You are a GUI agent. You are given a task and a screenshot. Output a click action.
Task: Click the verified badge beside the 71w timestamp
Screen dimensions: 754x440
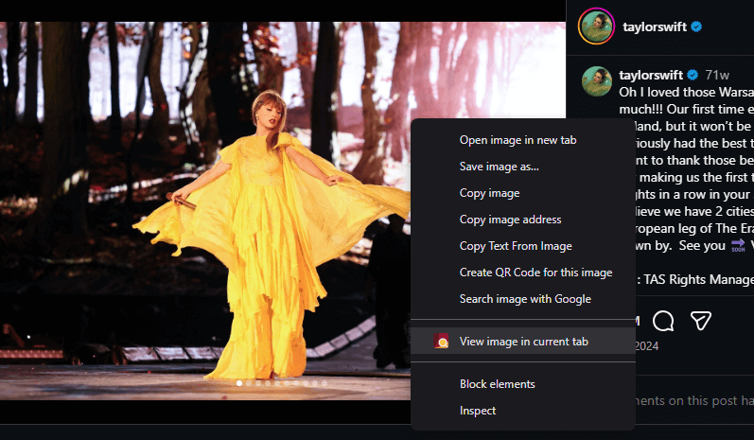point(693,75)
